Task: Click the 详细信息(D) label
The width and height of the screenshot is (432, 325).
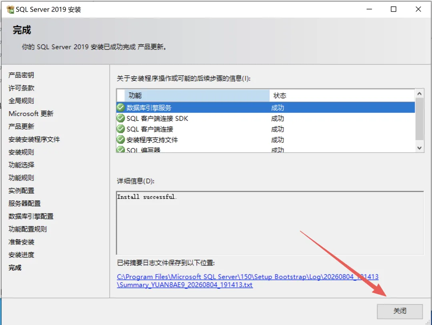Action: [136, 181]
